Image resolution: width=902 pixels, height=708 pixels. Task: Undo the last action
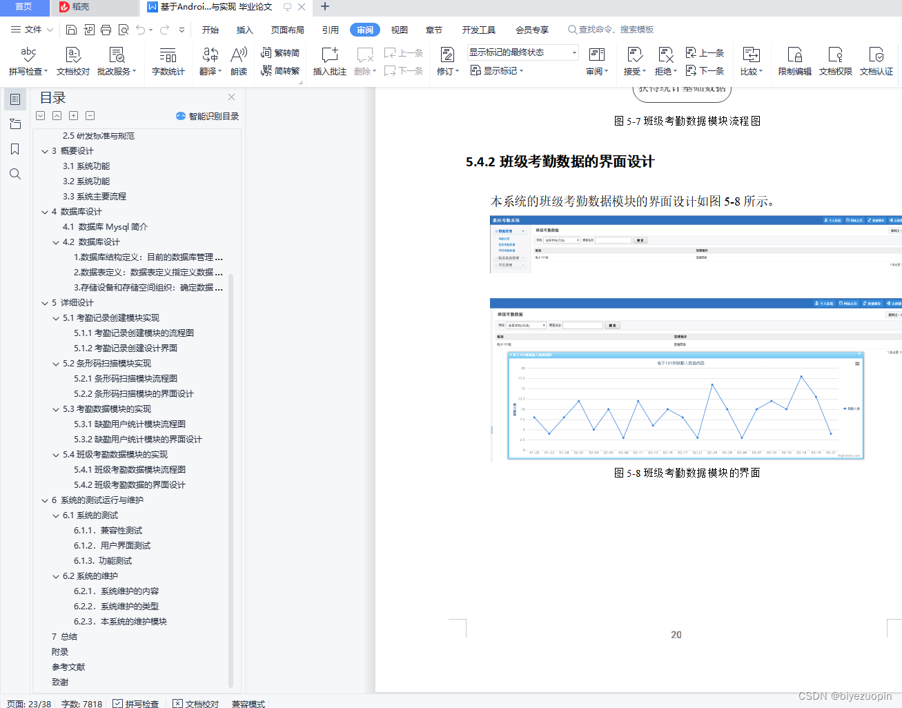point(141,30)
